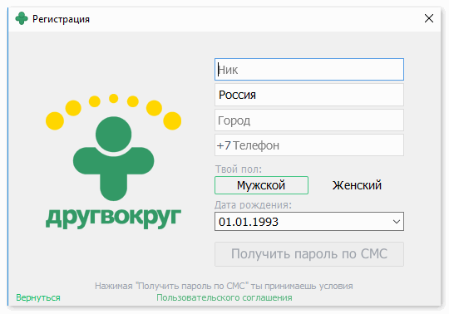
Task: Focus the Ник input field
Action: (x=309, y=70)
